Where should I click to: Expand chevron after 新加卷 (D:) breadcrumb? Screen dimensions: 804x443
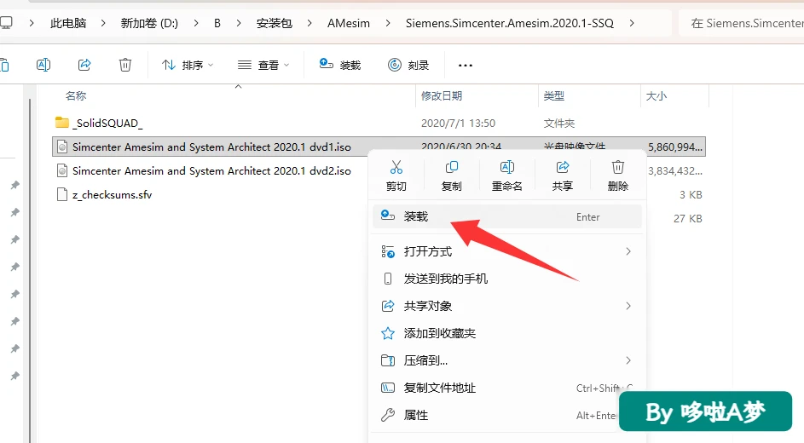[x=196, y=23]
